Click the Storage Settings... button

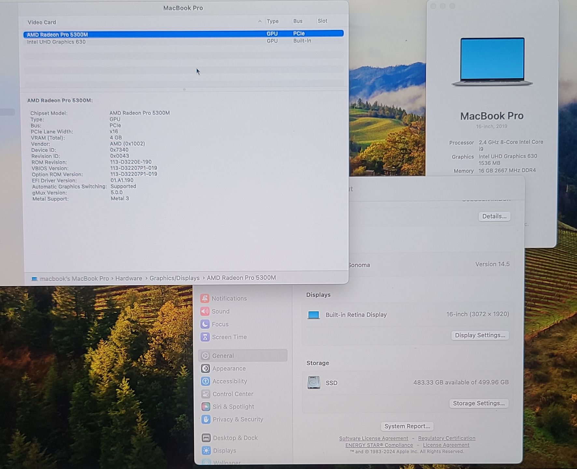pyautogui.click(x=478, y=403)
